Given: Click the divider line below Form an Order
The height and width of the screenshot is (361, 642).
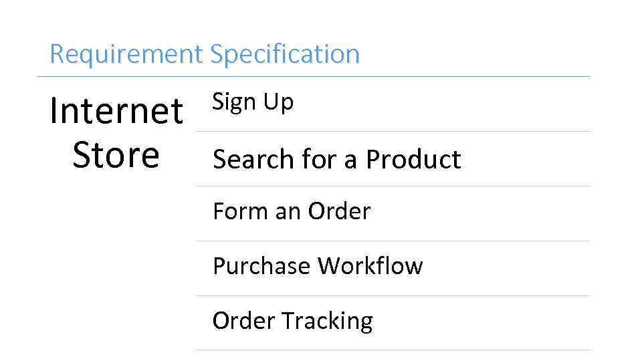Looking at the screenshot, I should click(393, 241).
